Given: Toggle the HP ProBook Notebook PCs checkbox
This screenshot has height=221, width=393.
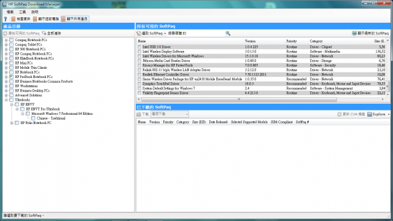Looking at the screenshot, I should [11, 77].
